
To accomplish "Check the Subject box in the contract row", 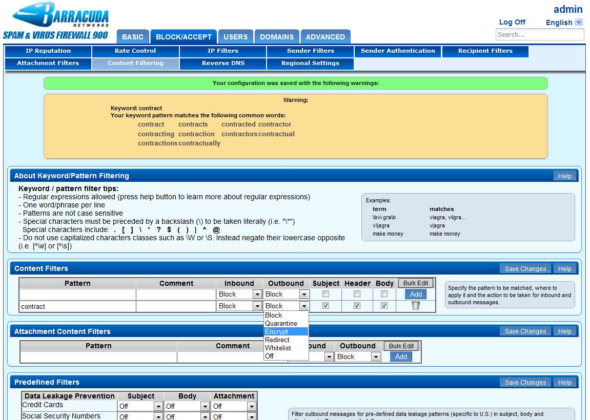I will [326, 306].
